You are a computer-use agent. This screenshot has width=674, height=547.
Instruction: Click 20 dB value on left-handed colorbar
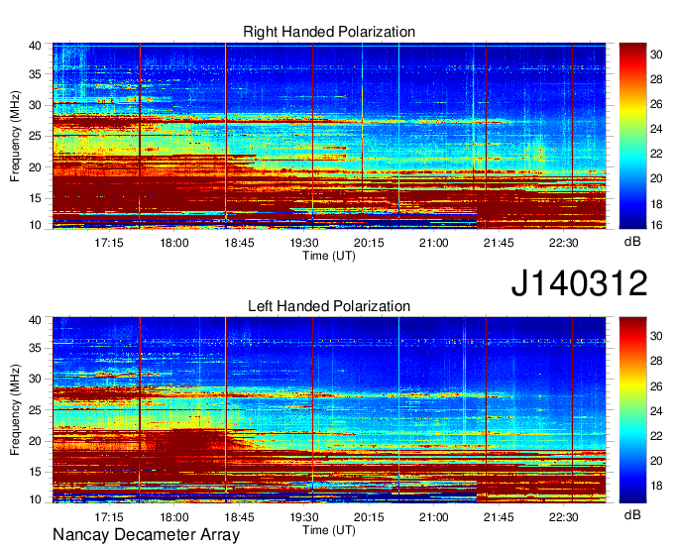(656, 461)
